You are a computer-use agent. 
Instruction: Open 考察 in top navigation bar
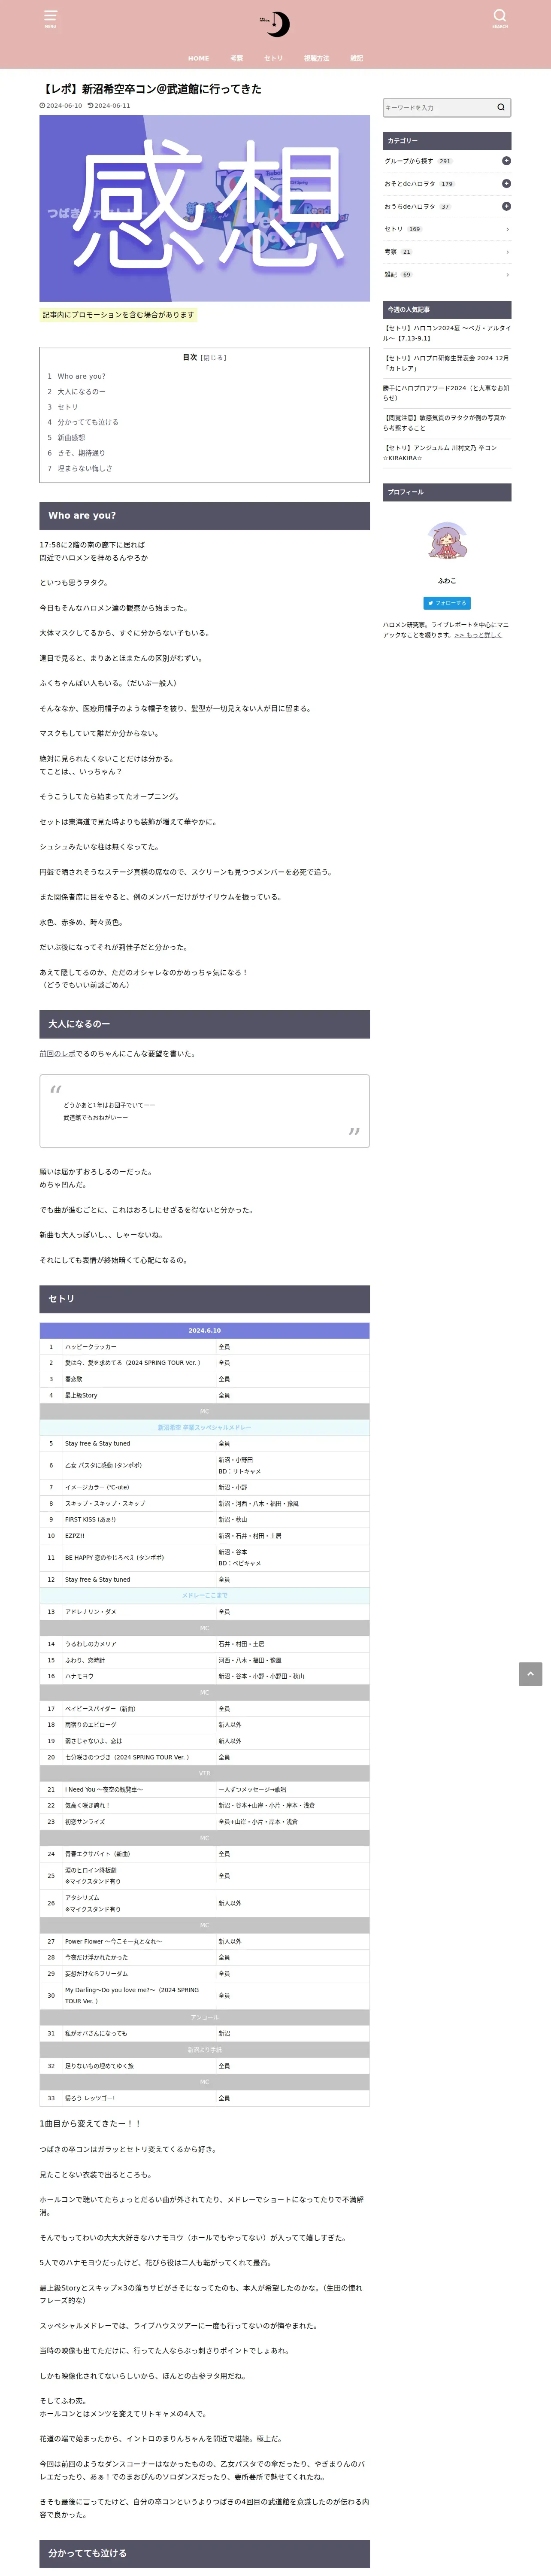(x=237, y=58)
